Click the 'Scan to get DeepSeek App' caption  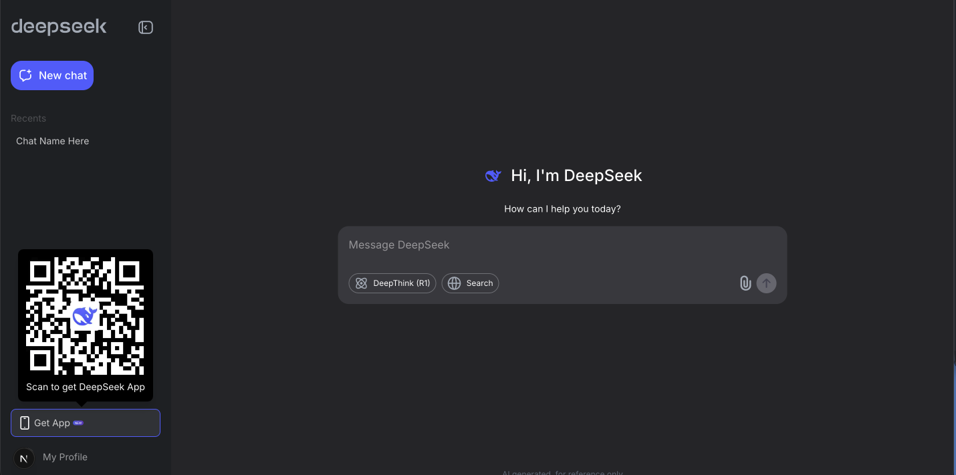(86, 387)
